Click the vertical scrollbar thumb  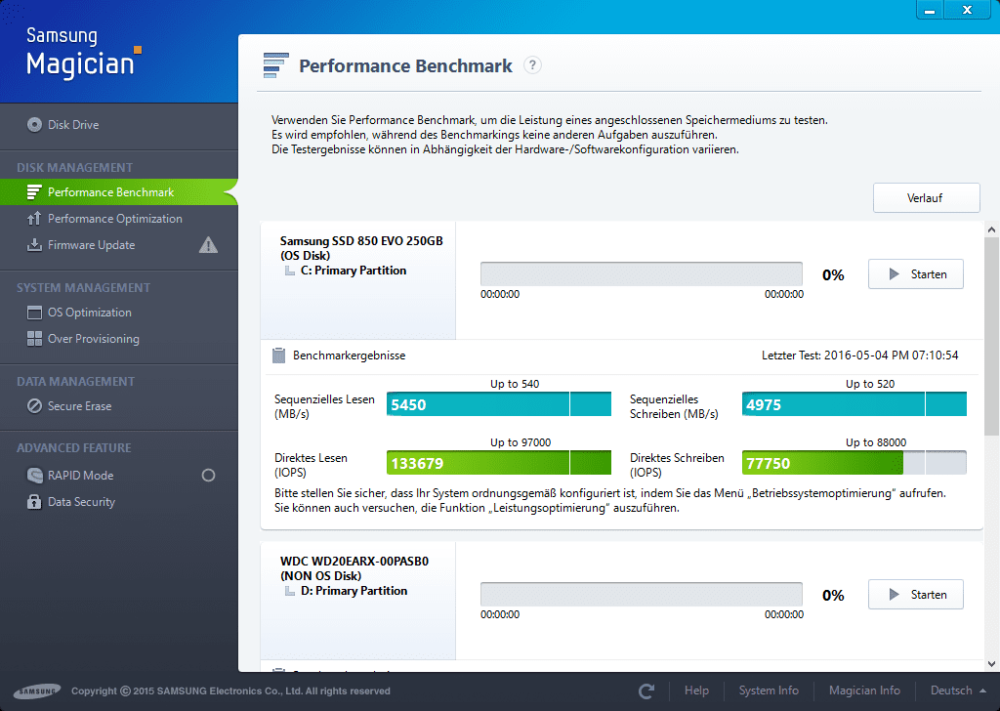(991, 336)
